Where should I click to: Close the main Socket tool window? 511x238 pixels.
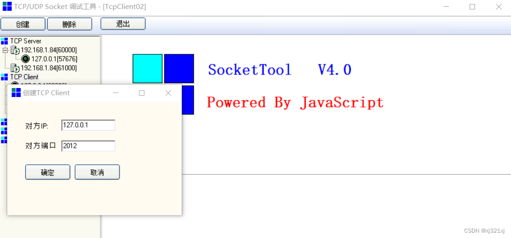pyautogui.click(x=498, y=7)
